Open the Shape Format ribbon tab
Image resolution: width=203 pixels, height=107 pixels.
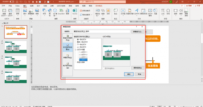[99, 6]
